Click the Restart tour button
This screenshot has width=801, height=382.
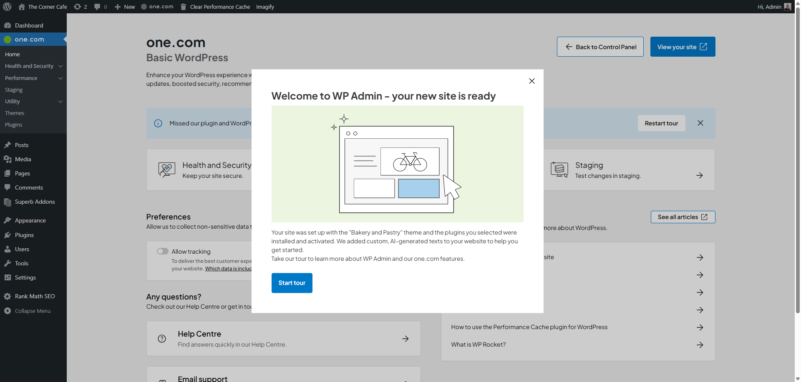coord(662,123)
